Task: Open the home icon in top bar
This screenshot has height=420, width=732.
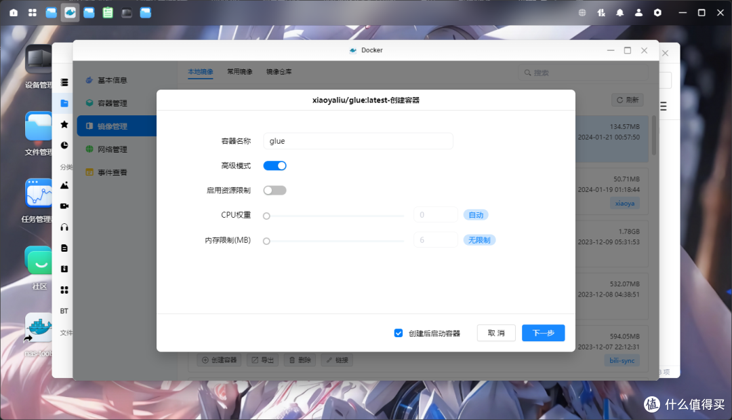Action: point(14,13)
